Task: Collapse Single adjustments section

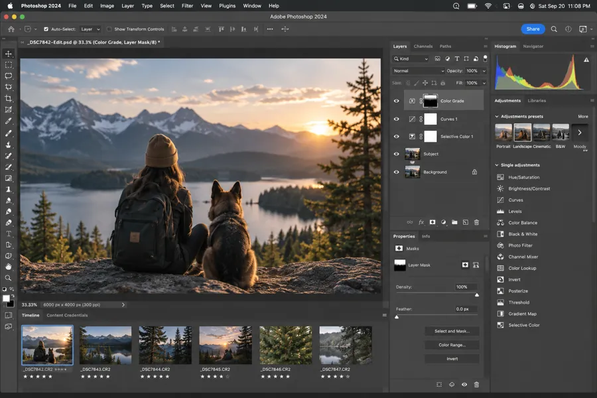Action: [497, 165]
